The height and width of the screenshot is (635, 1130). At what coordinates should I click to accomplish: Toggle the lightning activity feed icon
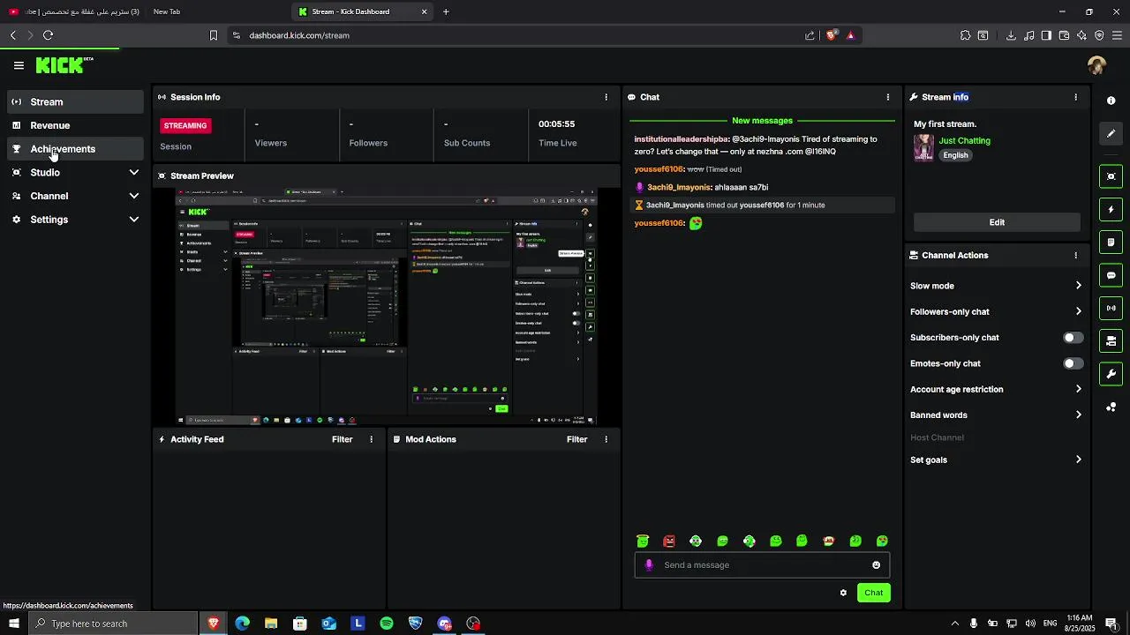pyautogui.click(x=1111, y=210)
